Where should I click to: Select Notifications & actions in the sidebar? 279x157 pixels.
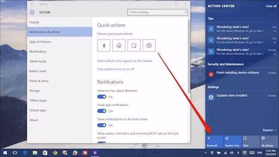[x=60, y=32]
